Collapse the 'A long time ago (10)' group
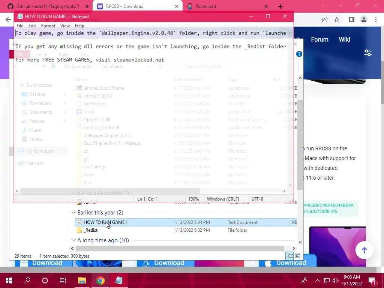This screenshot has height=288, width=384. pos(73,240)
